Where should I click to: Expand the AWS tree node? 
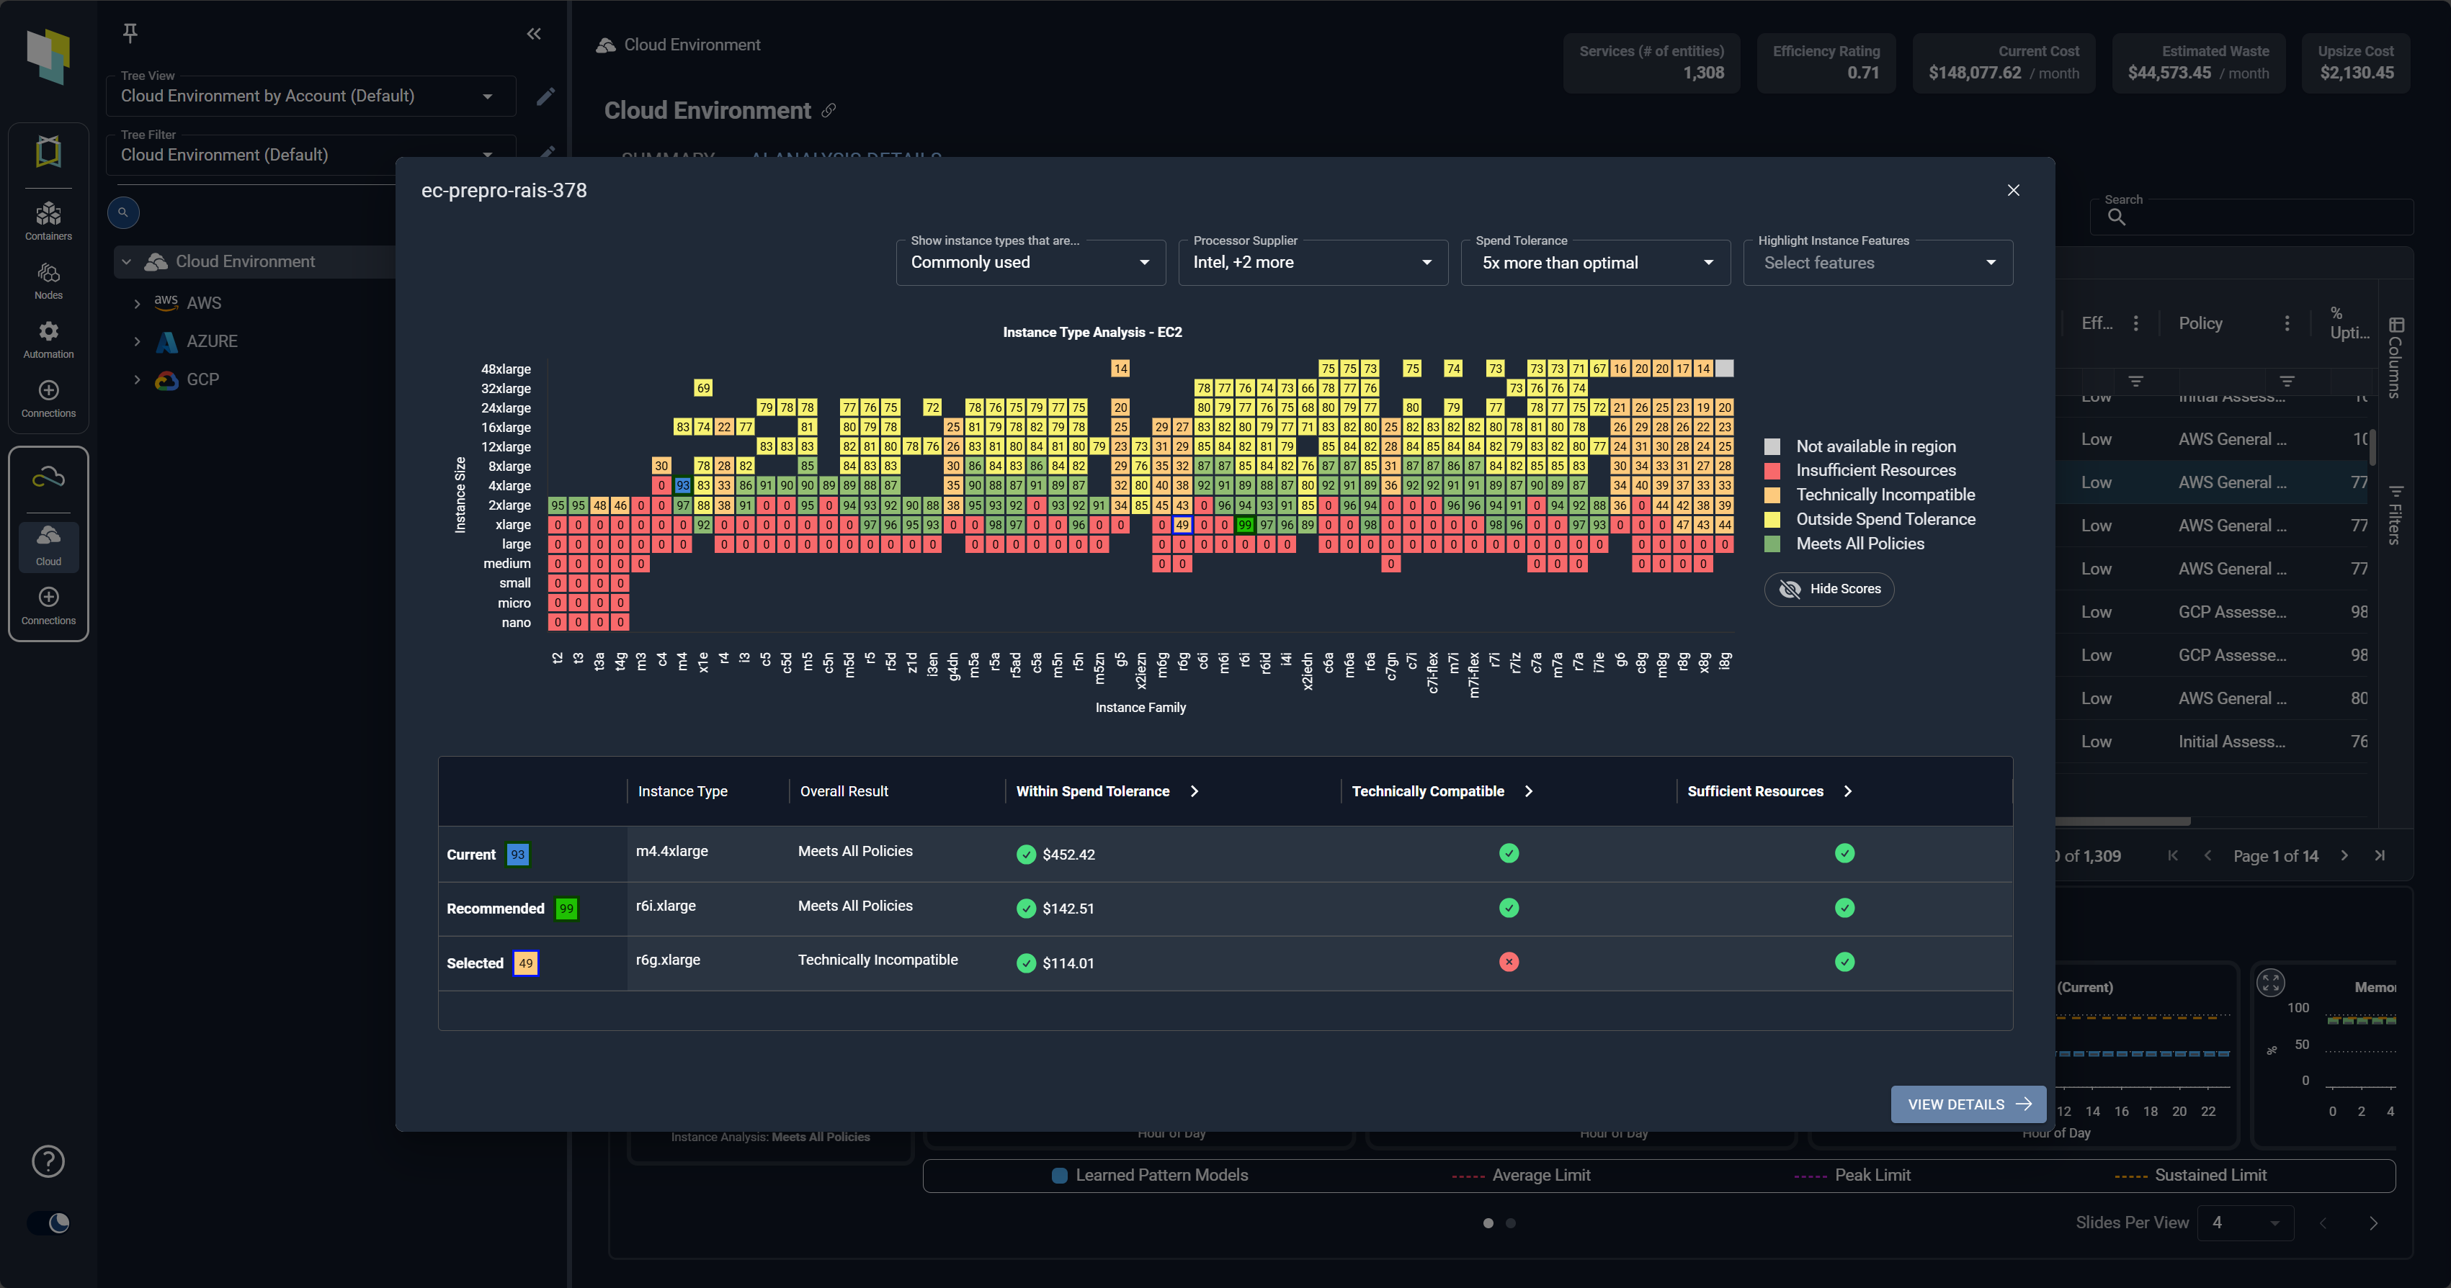point(137,303)
